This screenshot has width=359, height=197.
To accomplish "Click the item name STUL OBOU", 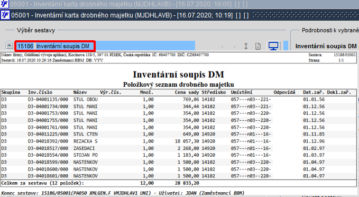I will 86,100.
